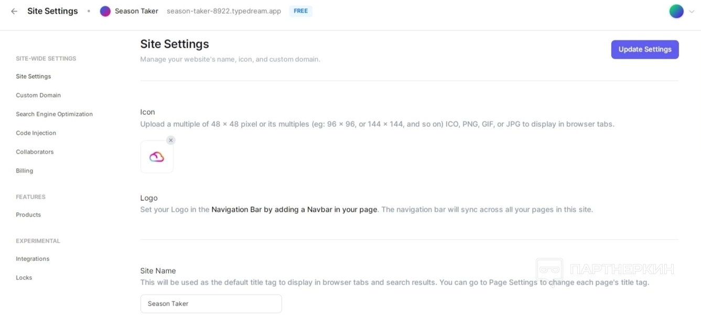Expand the account dropdown chevron
The height and width of the screenshot is (315, 701).
click(692, 12)
